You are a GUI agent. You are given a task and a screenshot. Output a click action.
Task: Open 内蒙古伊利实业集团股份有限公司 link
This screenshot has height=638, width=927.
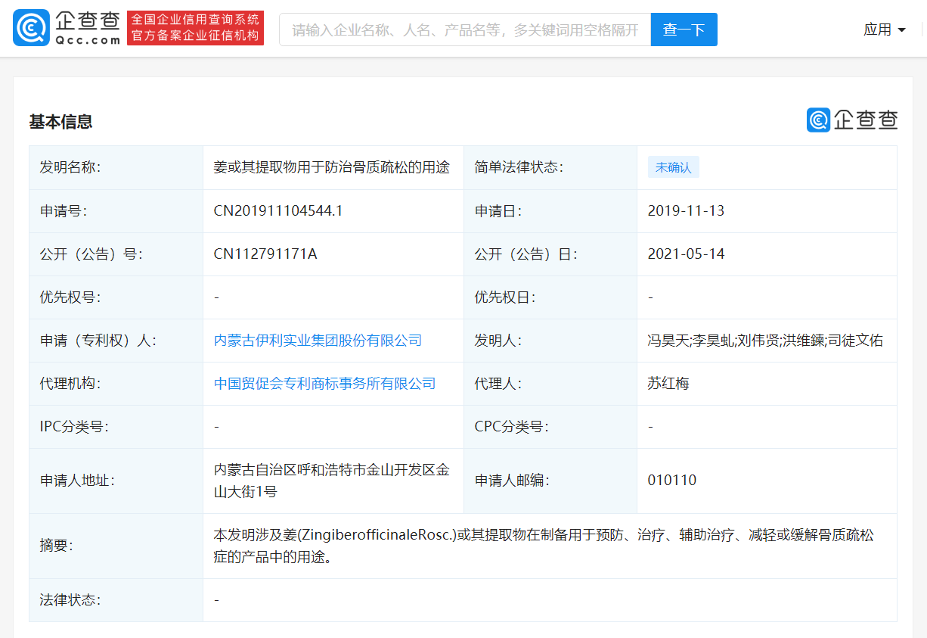pyautogui.click(x=318, y=341)
